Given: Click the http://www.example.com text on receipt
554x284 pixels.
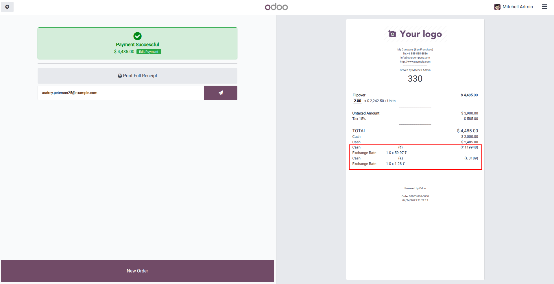Looking at the screenshot, I should point(415,62).
